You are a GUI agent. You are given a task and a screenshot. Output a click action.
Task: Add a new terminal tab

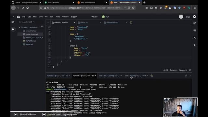152,76
